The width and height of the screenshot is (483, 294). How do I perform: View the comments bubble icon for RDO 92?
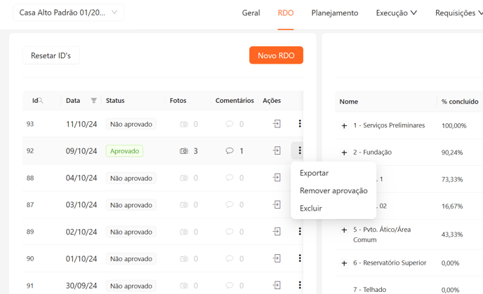point(230,150)
